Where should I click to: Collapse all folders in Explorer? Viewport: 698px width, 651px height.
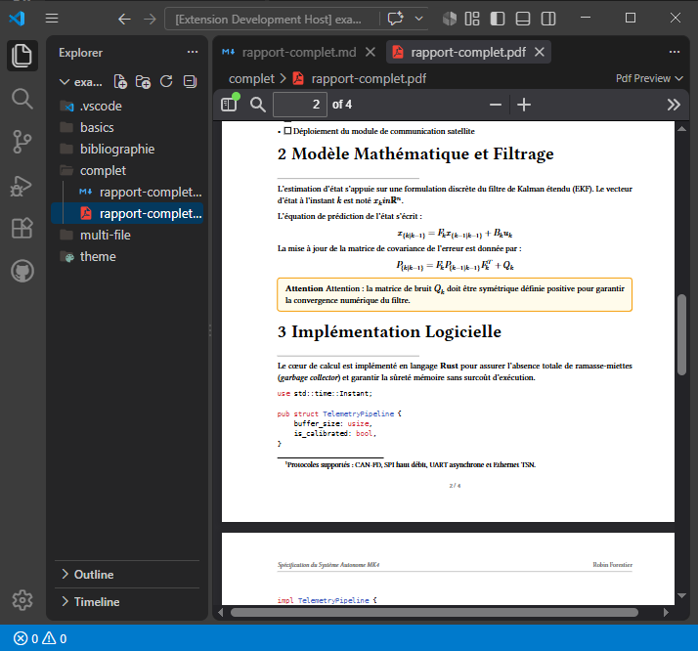click(190, 81)
